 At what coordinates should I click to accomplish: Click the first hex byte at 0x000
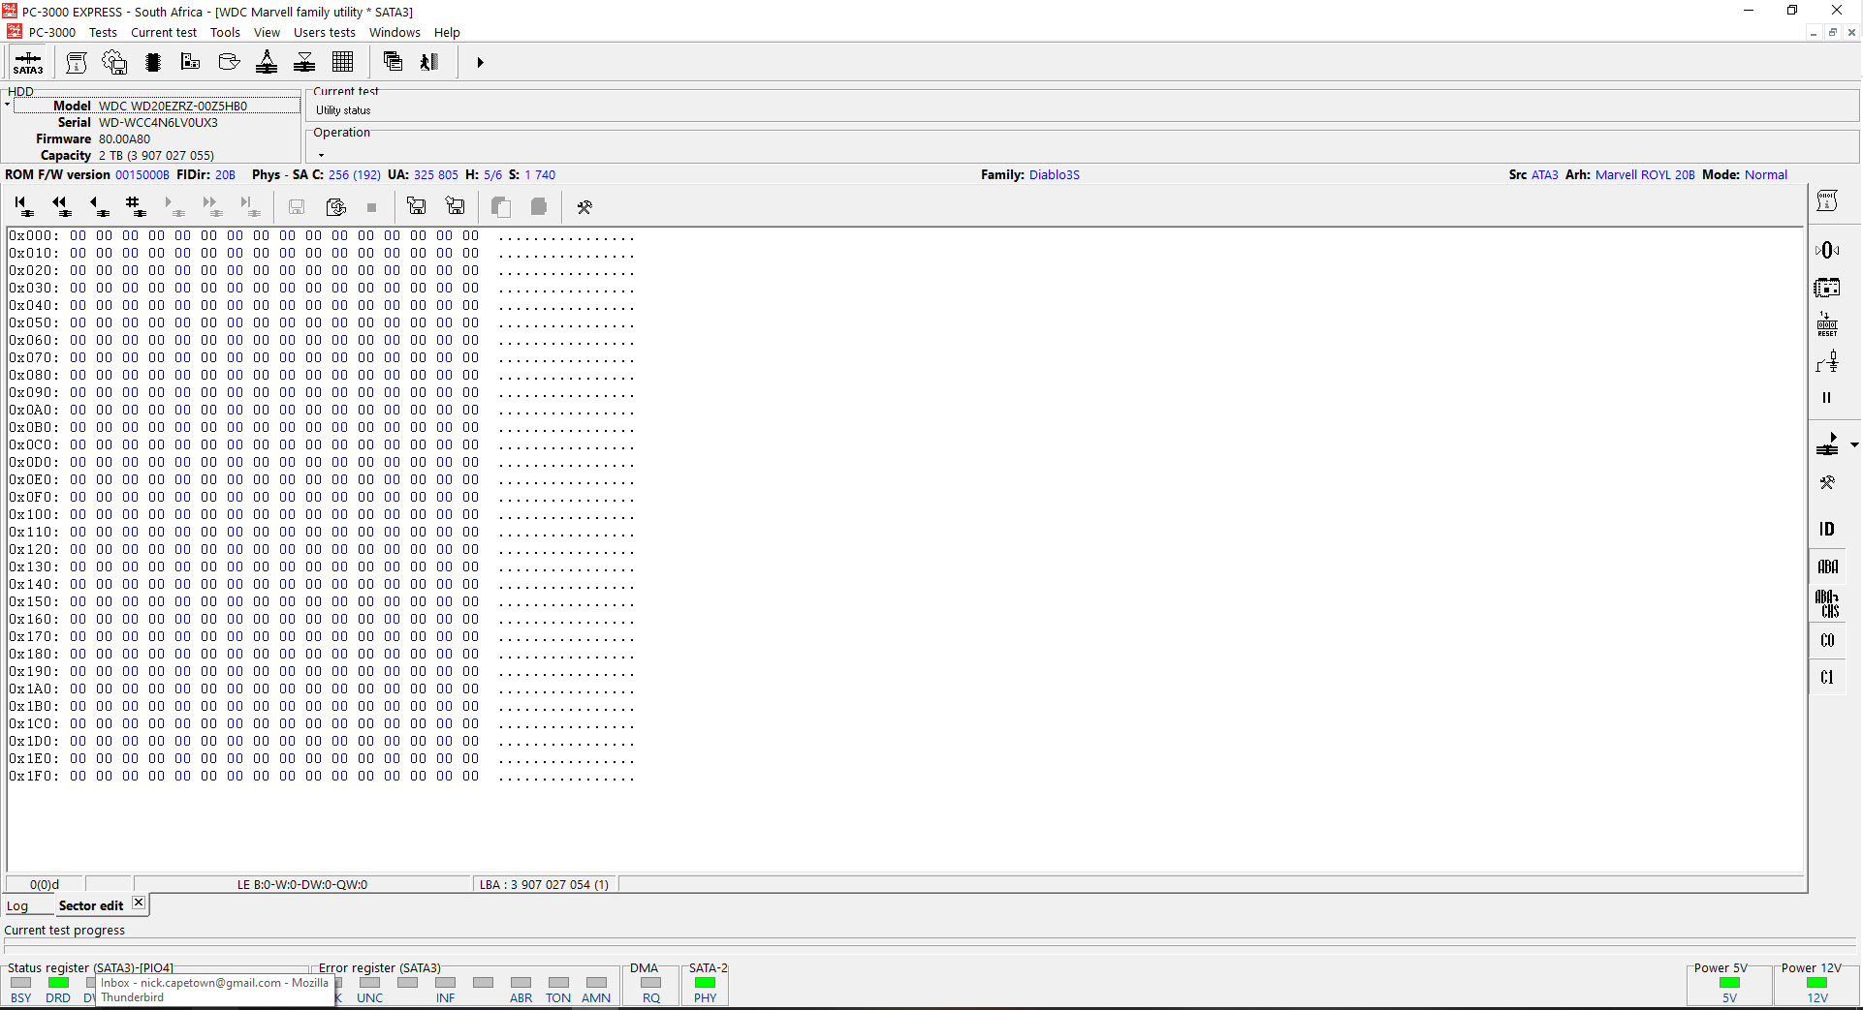click(78, 235)
